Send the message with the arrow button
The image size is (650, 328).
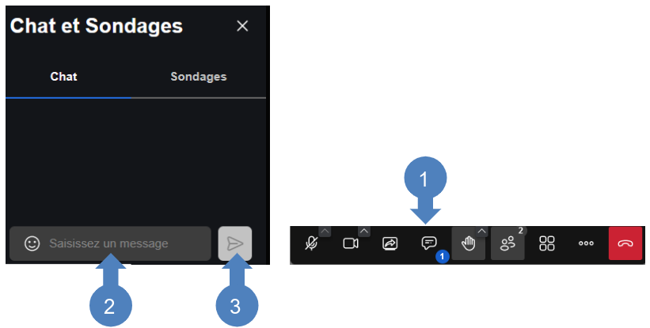coord(235,243)
